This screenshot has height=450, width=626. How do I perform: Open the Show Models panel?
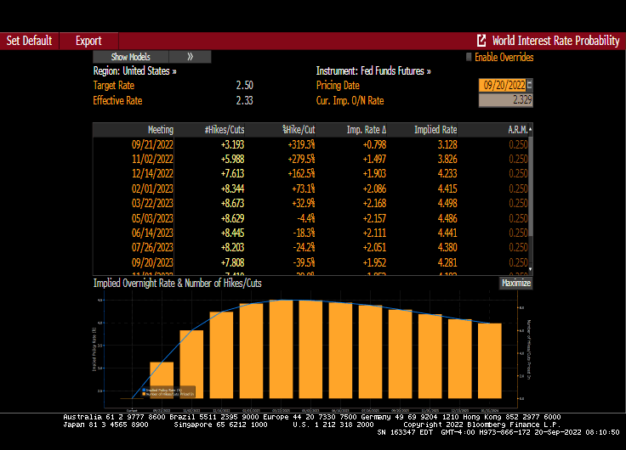click(130, 57)
